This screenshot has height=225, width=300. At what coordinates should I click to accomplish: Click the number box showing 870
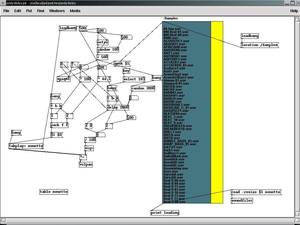(102, 67)
